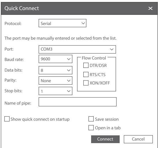Click the Connect button

tap(105, 139)
